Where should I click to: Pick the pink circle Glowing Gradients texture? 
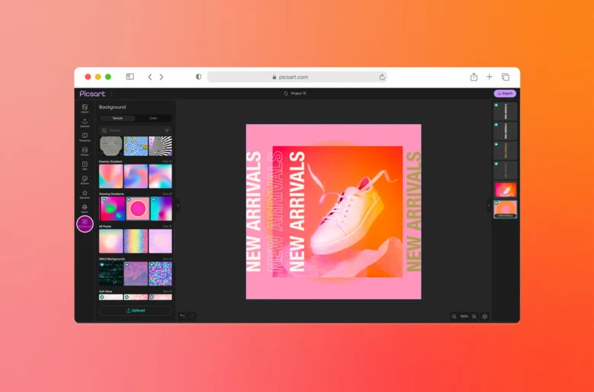[x=136, y=209]
